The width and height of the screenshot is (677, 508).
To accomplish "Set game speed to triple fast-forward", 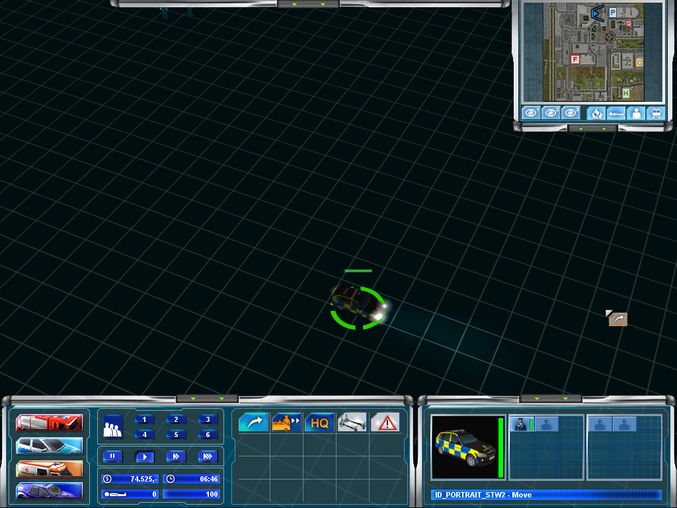I will (x=208, y=456).
